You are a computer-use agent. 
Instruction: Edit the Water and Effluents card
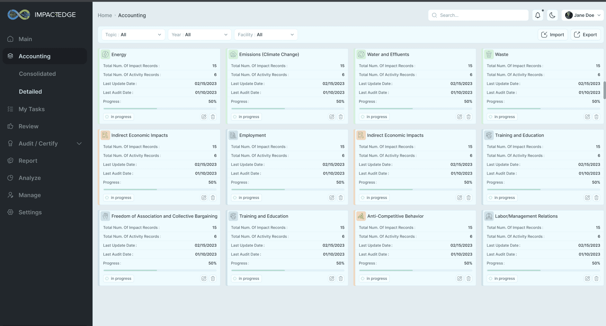click(x=459, y=117)
